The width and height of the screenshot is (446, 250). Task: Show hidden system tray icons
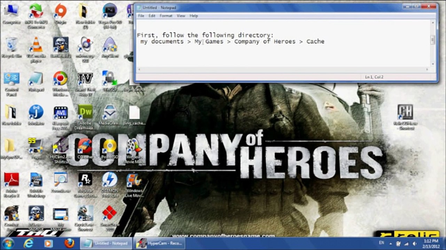pos(391,243)
